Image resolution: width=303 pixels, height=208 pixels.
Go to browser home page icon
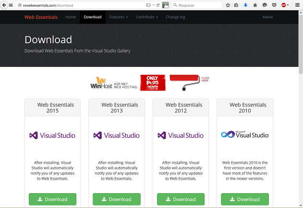point(255,5)
